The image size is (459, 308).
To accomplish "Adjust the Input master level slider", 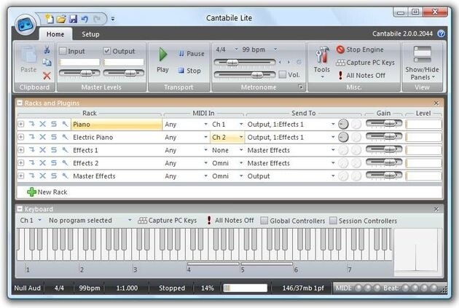I will [x=79, y=73].
